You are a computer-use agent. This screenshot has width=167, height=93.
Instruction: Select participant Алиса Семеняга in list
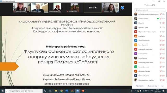point(150,19)
